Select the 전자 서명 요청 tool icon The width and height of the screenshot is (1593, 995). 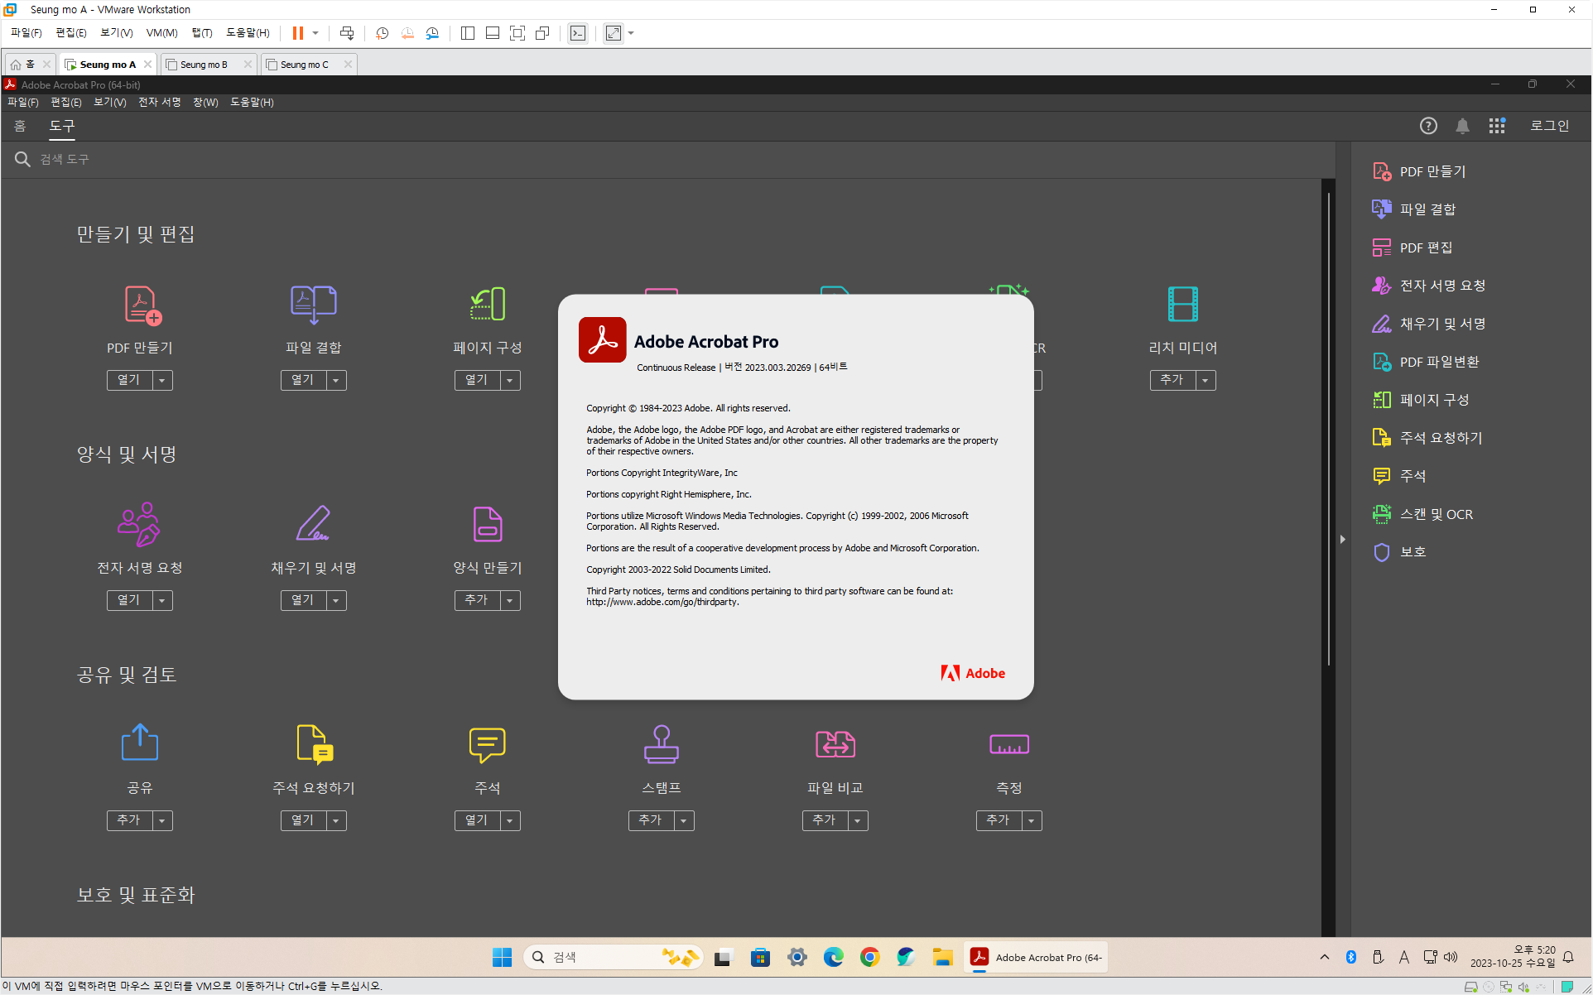[x=139, y=524]
